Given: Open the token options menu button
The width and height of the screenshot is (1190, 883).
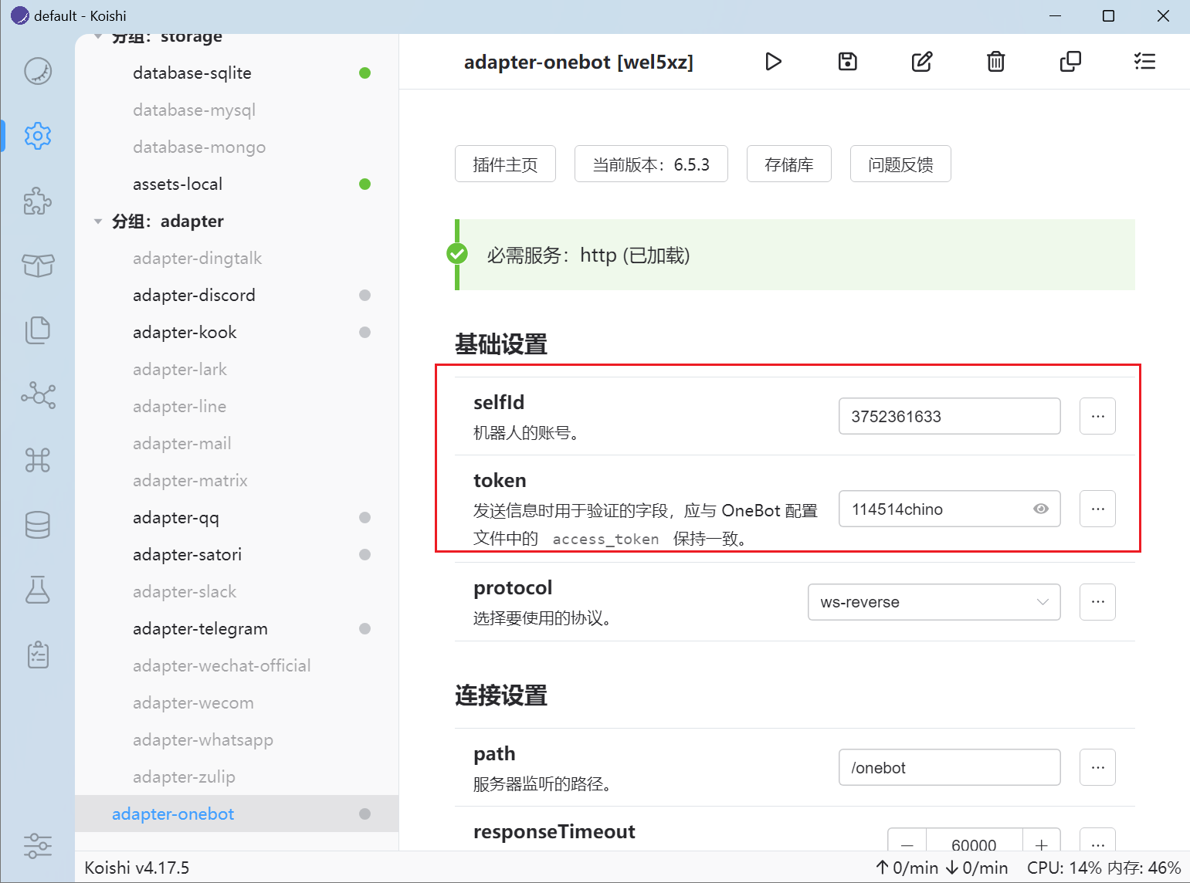Looking at the screenshot, I should 1097,509.
